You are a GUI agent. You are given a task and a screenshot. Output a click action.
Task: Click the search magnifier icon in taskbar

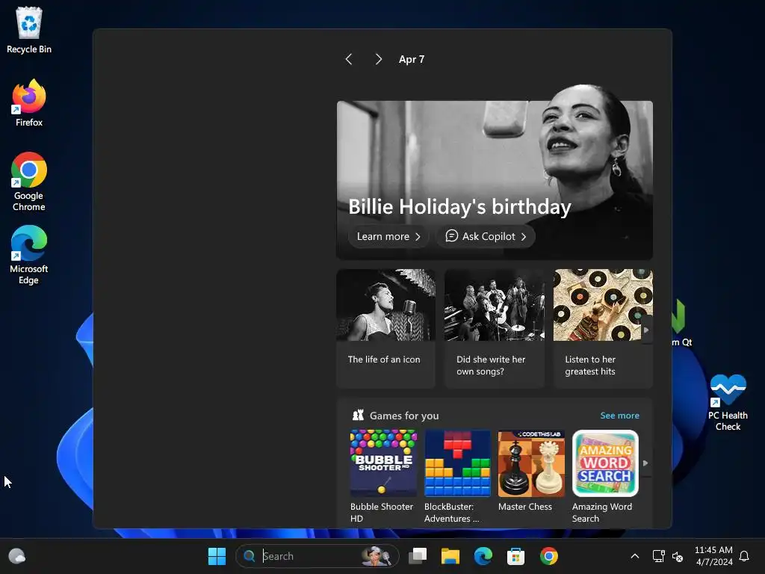250,556
